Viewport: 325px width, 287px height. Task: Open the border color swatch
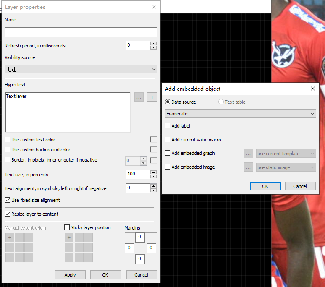(x=153, y=161)
